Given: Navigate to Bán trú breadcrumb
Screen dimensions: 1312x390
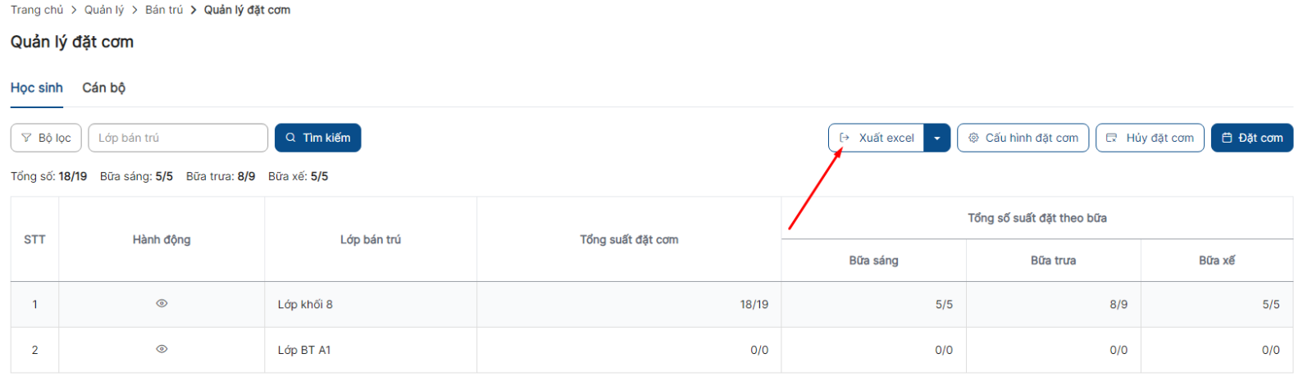Looking at the screenshot, I should click(x=164, y=10).
